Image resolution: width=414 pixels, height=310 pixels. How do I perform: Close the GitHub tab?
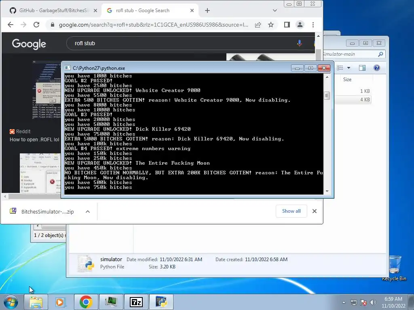pos(95,10)
